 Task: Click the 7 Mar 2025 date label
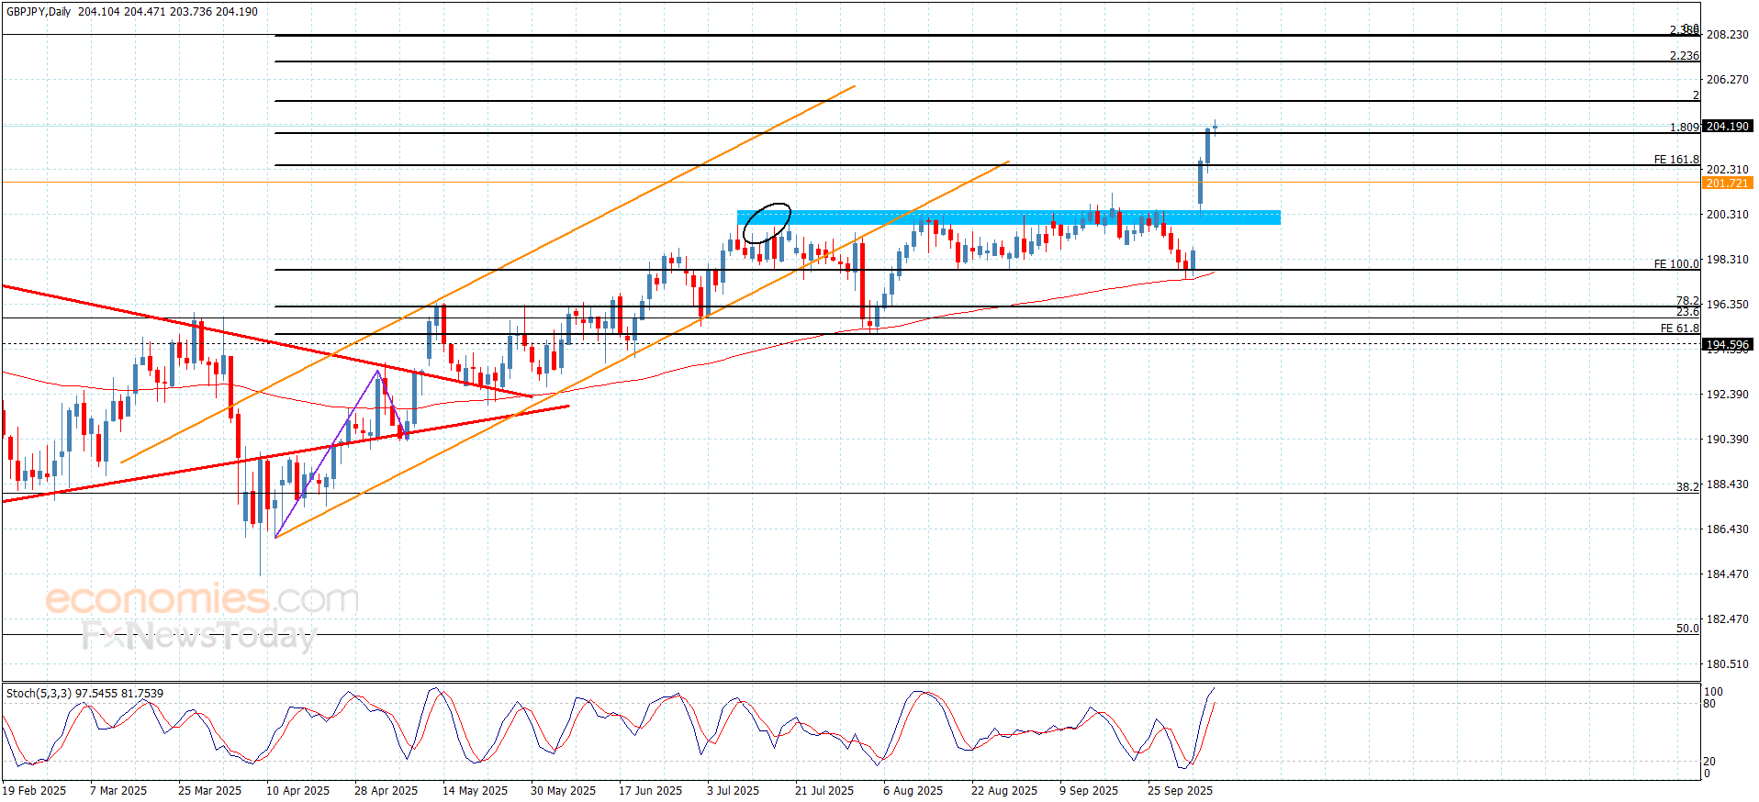click(x=118, y=791)
